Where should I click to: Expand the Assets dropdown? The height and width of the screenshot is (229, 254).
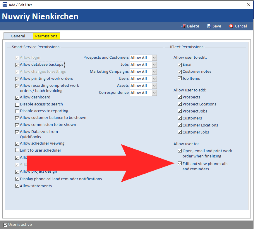click(154, 86)
